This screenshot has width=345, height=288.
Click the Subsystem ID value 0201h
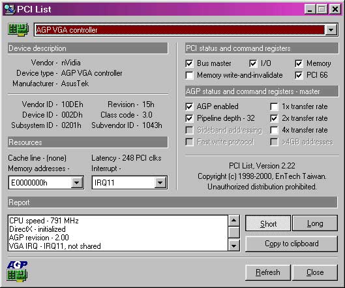pos(71,125)
